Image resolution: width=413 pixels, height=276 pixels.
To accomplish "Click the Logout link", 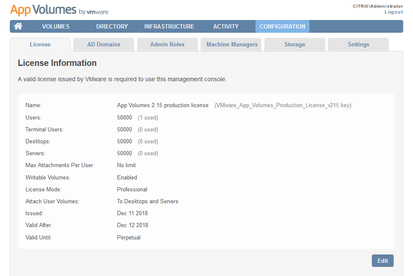I will click(x=393, y=12).
